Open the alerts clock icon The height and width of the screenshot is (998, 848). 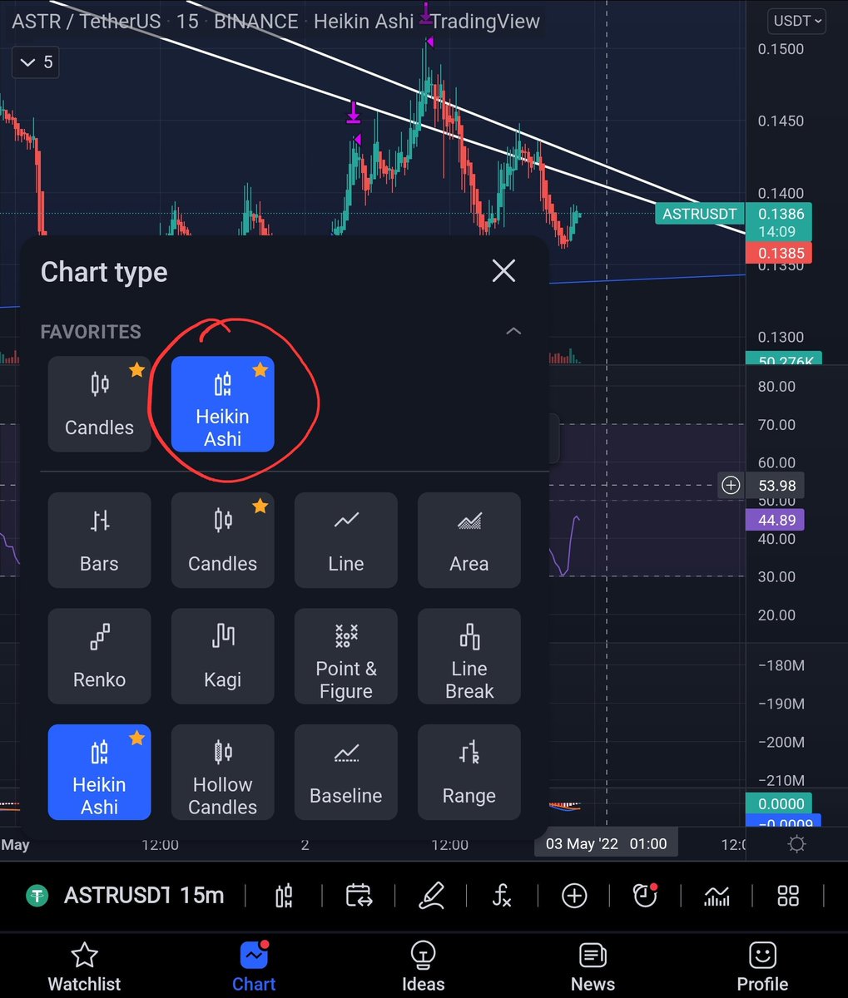645,895
